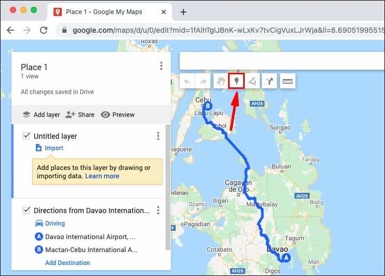Click the Surigao city label on map
Image resolution: width=385 pixels, height=276 pixels.
pyautogui.click(x=280, y=127)
